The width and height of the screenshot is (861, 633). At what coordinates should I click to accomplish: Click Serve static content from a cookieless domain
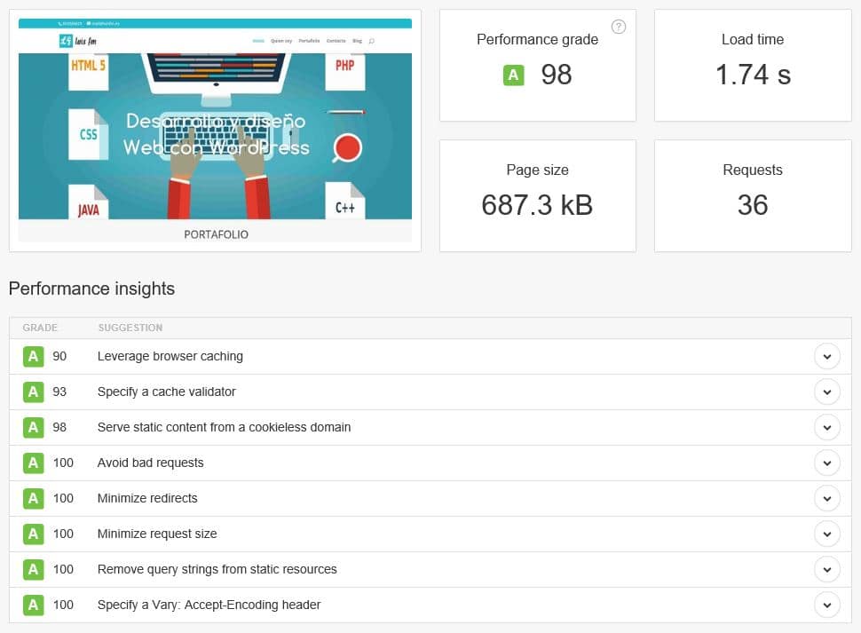coord(224,427)
